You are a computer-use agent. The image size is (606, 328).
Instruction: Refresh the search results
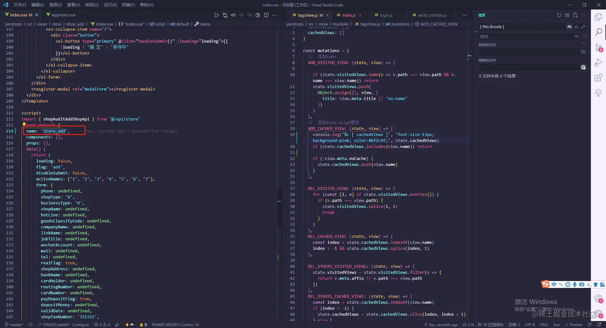[559, 15]
